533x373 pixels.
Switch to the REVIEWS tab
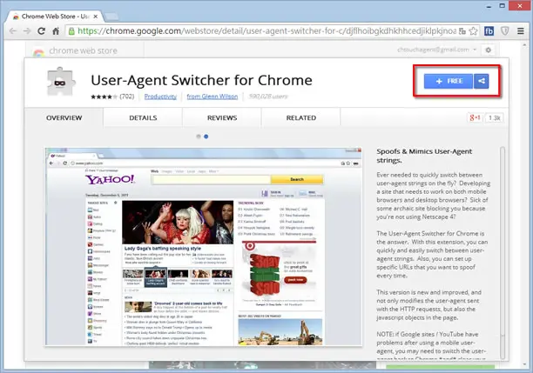[222, 117]
